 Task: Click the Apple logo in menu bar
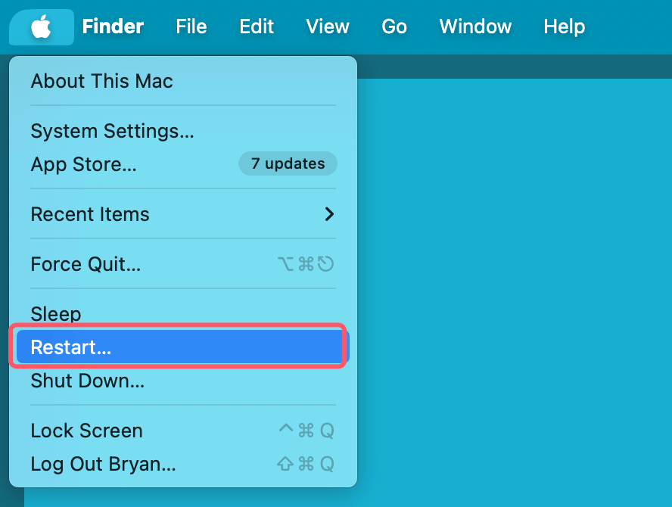coord(41,26)
